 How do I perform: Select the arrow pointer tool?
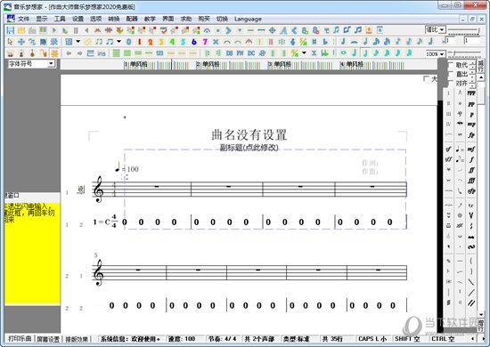pyautogui.click(x=10, y=42)
